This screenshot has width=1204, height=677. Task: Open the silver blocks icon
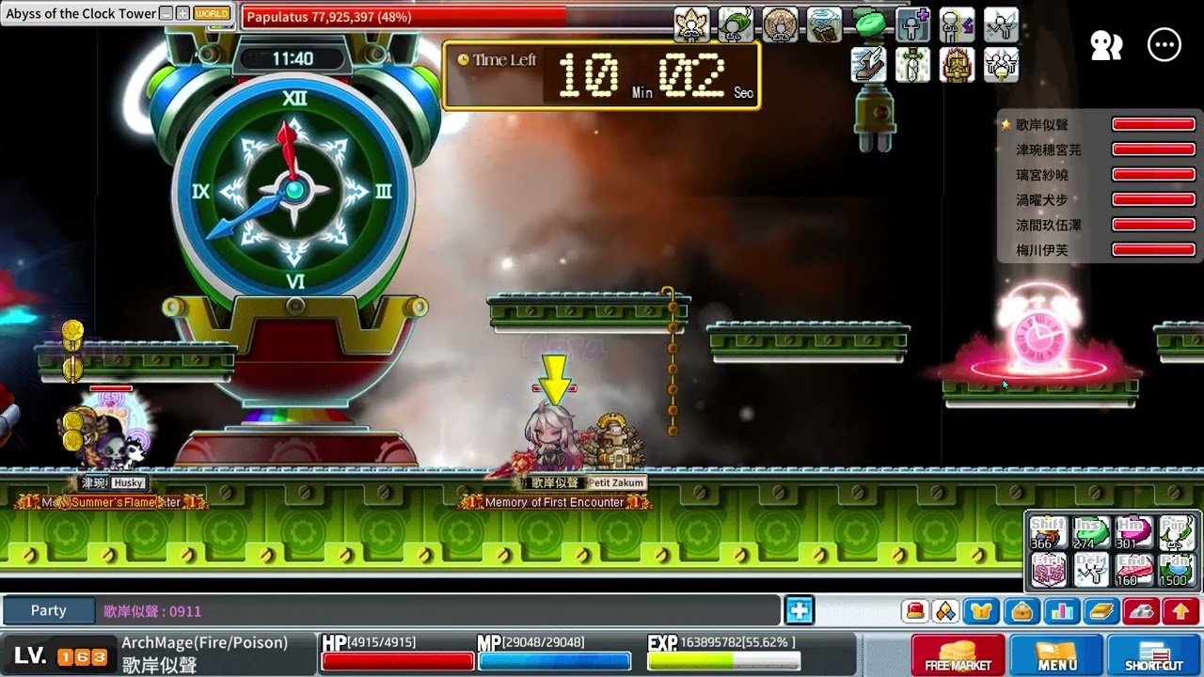[1140, 611]
